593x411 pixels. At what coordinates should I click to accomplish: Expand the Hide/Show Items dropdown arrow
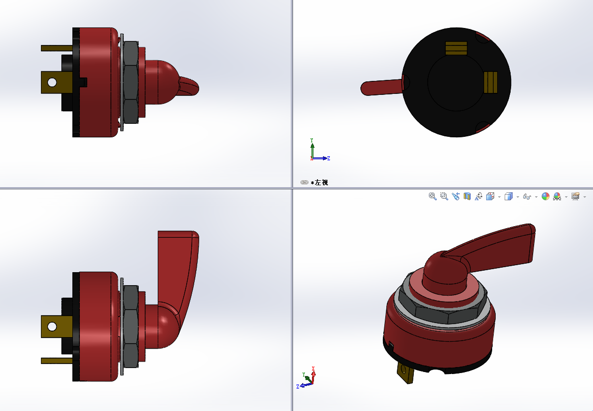pyautogui.click(x=536, y=197)
